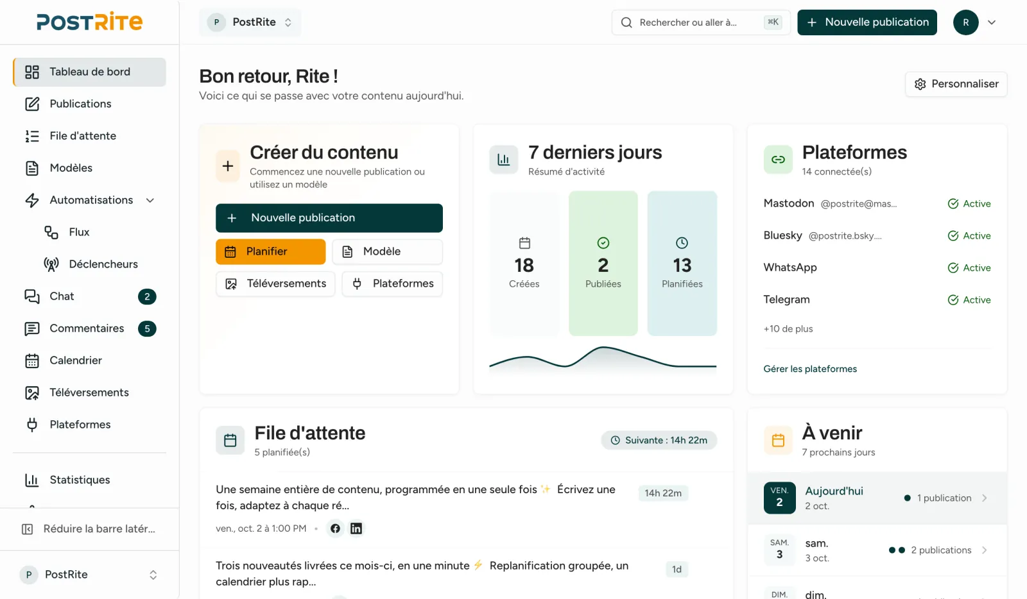This screenshot has height=599, width=1027.
Task: Click the Publiées checkmark card
Action: pos(603,264)
